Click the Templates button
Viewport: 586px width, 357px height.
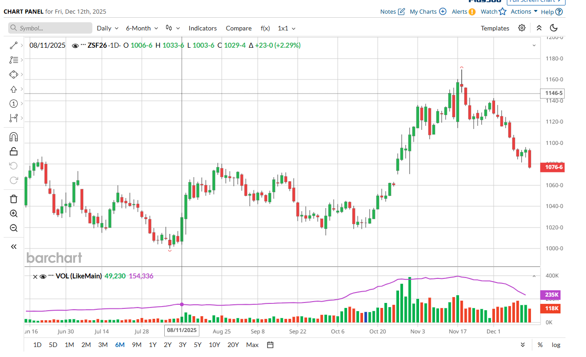tap(495, 28)
